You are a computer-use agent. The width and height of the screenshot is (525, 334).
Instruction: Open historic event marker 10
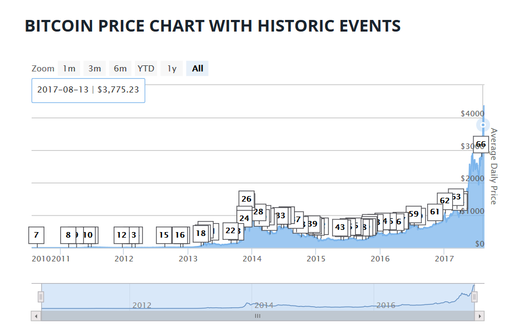pyautogui.click(x=88, y=235)
